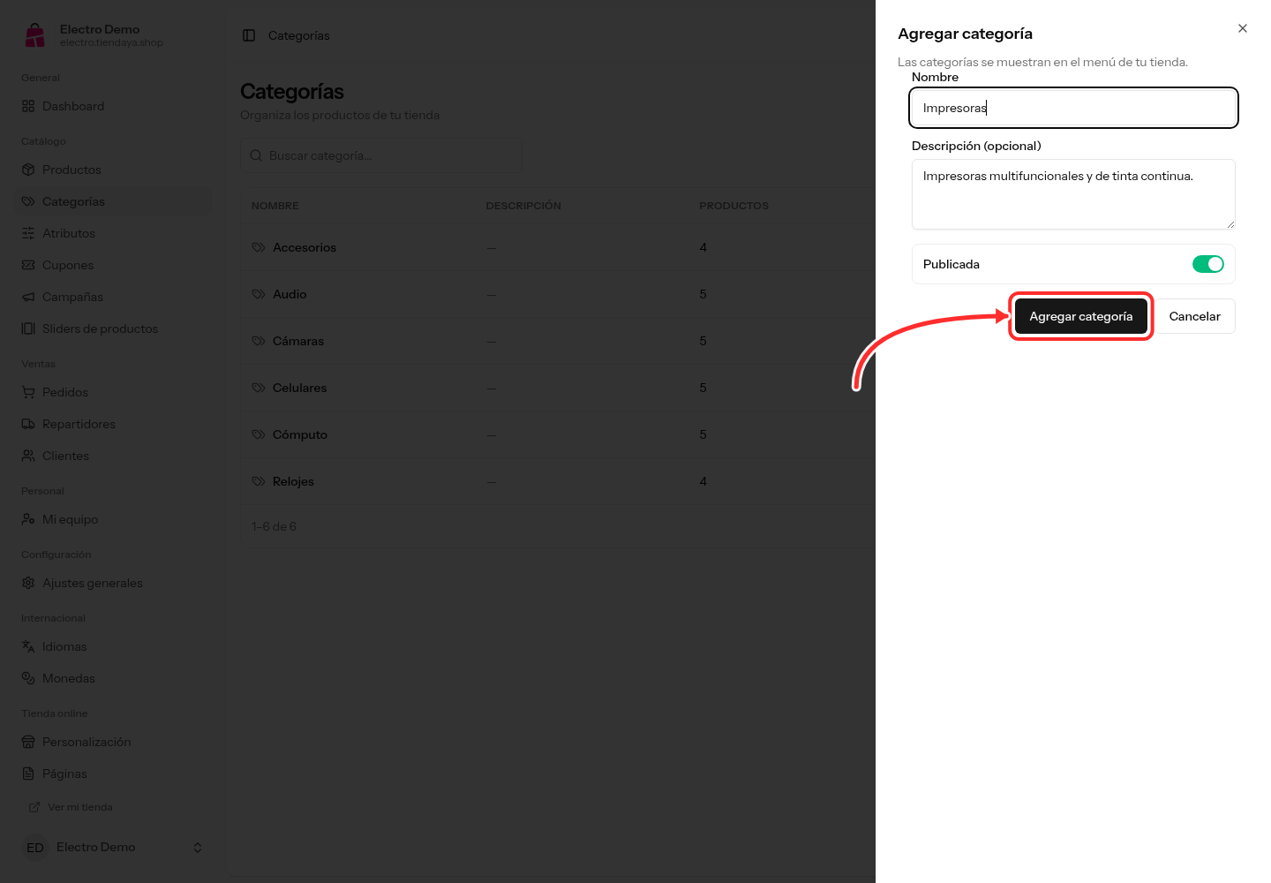Click the Audio category name
This screenshot has width=1271, height=883.
pyautogui.click(x=290, y=294)
